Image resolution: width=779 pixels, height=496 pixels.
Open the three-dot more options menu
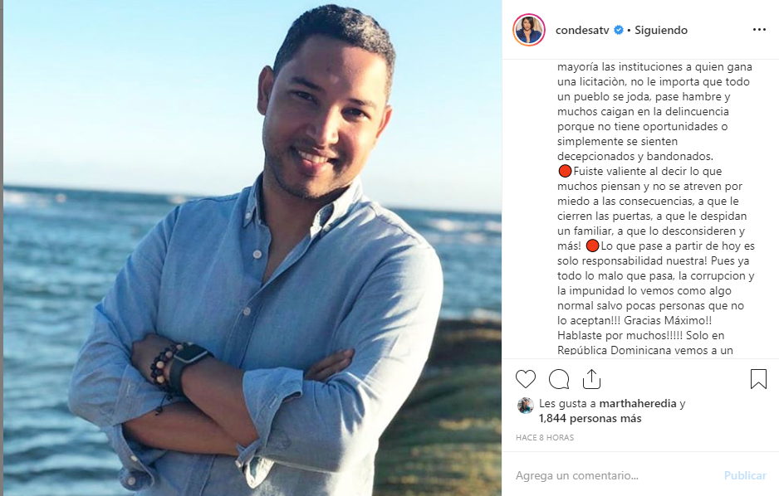759,30
